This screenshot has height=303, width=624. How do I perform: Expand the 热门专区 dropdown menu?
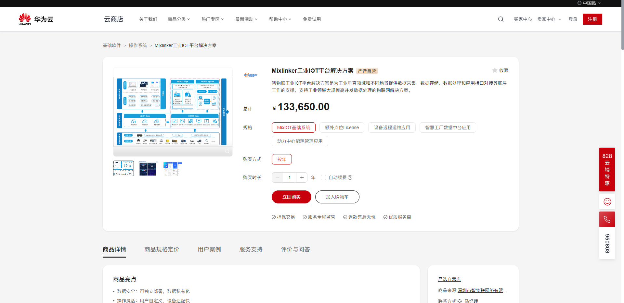[x=213, y=19]
